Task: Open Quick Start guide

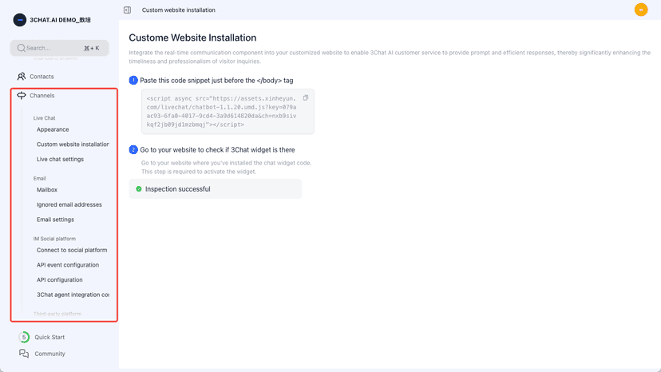Action: coord(49,337)
